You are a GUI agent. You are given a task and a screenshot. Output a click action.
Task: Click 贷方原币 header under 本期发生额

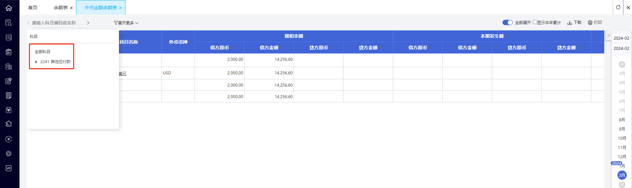pos(517,48)
